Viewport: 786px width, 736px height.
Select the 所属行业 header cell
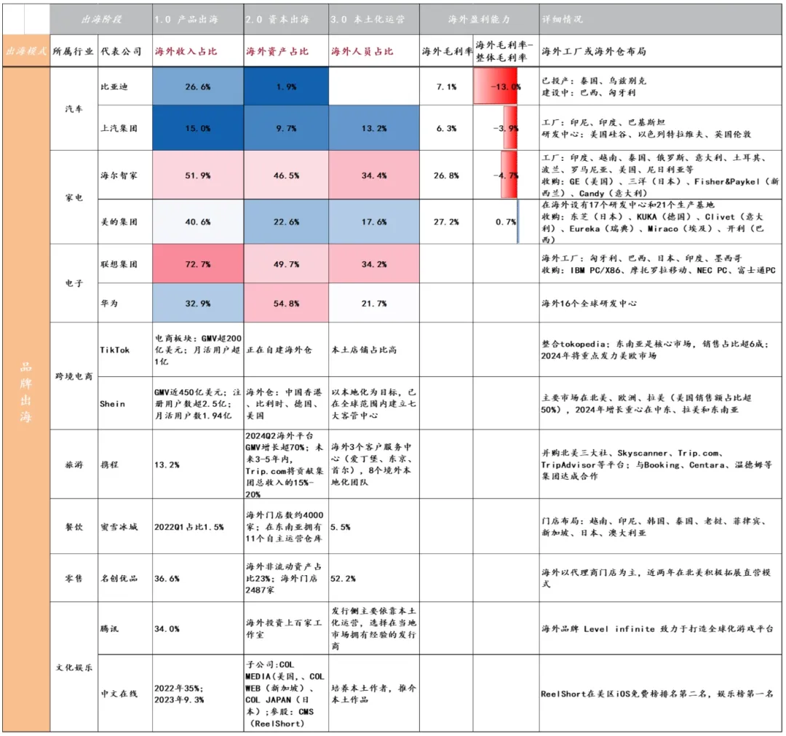(x=74, y=51)
